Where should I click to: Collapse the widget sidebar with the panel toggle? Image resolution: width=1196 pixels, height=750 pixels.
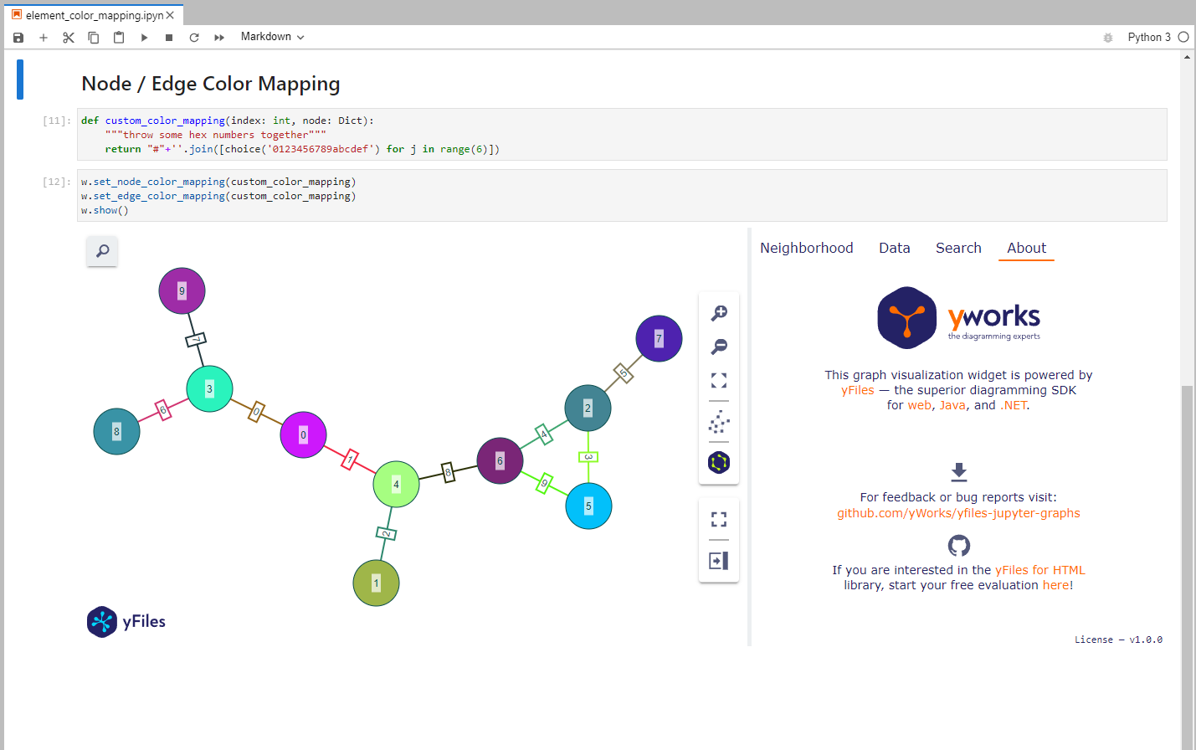tap(719, 560)
